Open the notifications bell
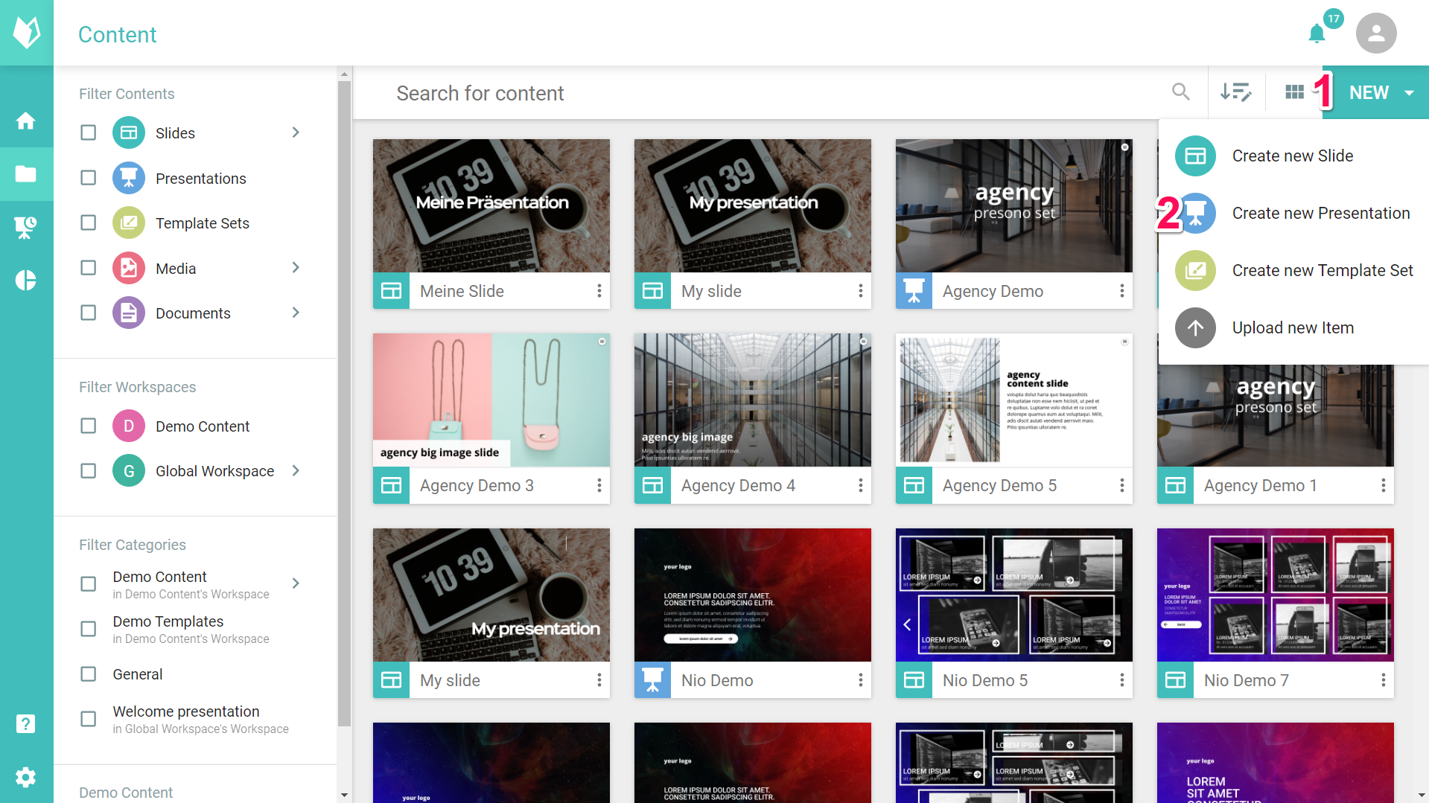Image resolution: width=1429 pixels, height=803 pixels. coord(1317,33)
